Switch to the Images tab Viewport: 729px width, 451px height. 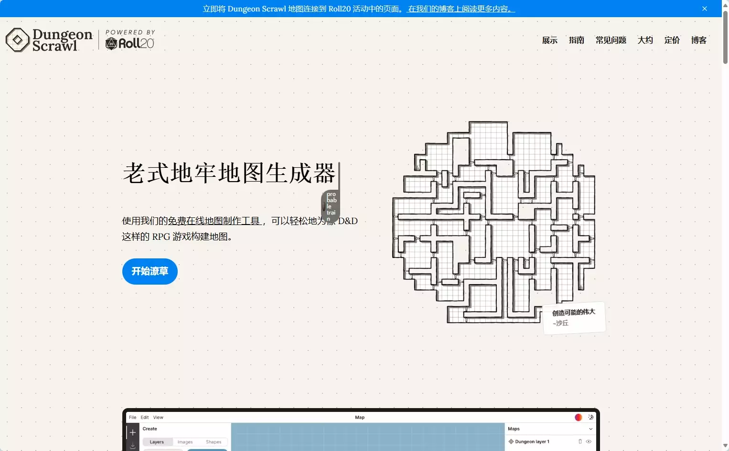[x=185, y=442]
